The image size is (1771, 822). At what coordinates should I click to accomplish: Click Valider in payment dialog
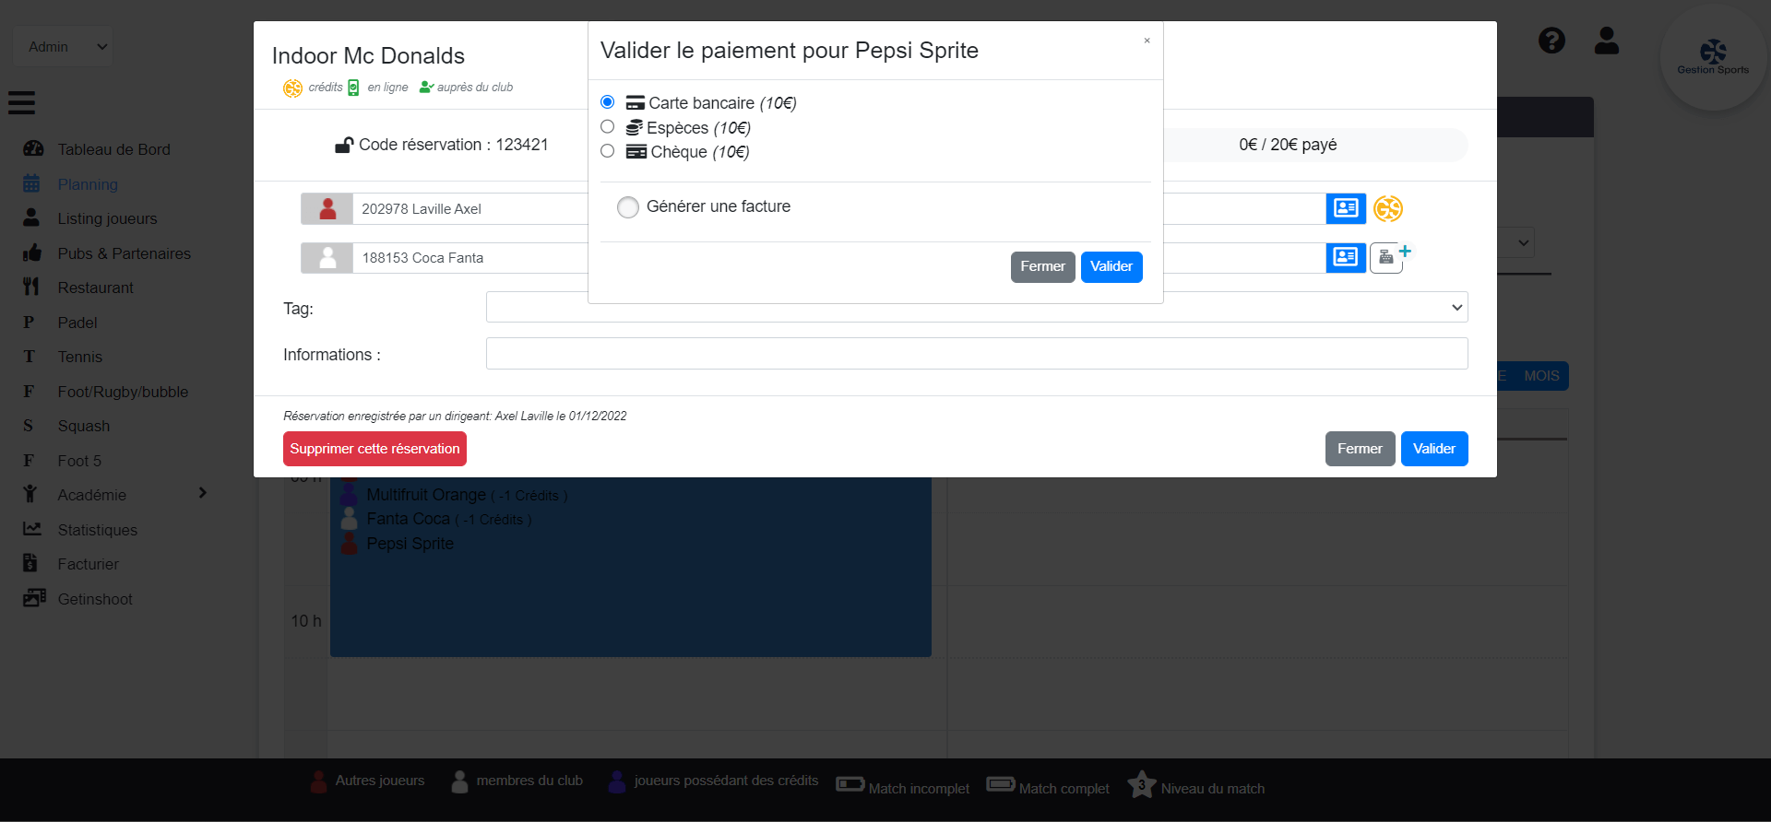point(1111,266)
